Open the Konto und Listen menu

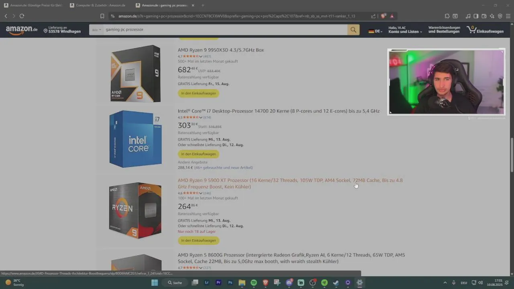[x=405, y=30]
